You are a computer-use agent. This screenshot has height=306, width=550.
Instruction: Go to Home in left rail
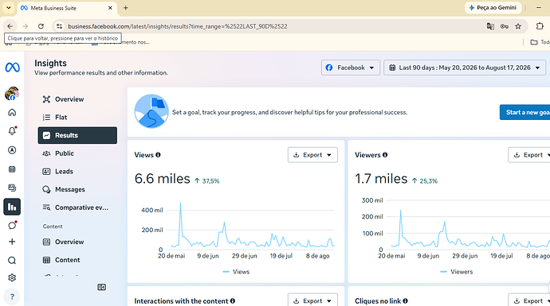coord(12,112)
